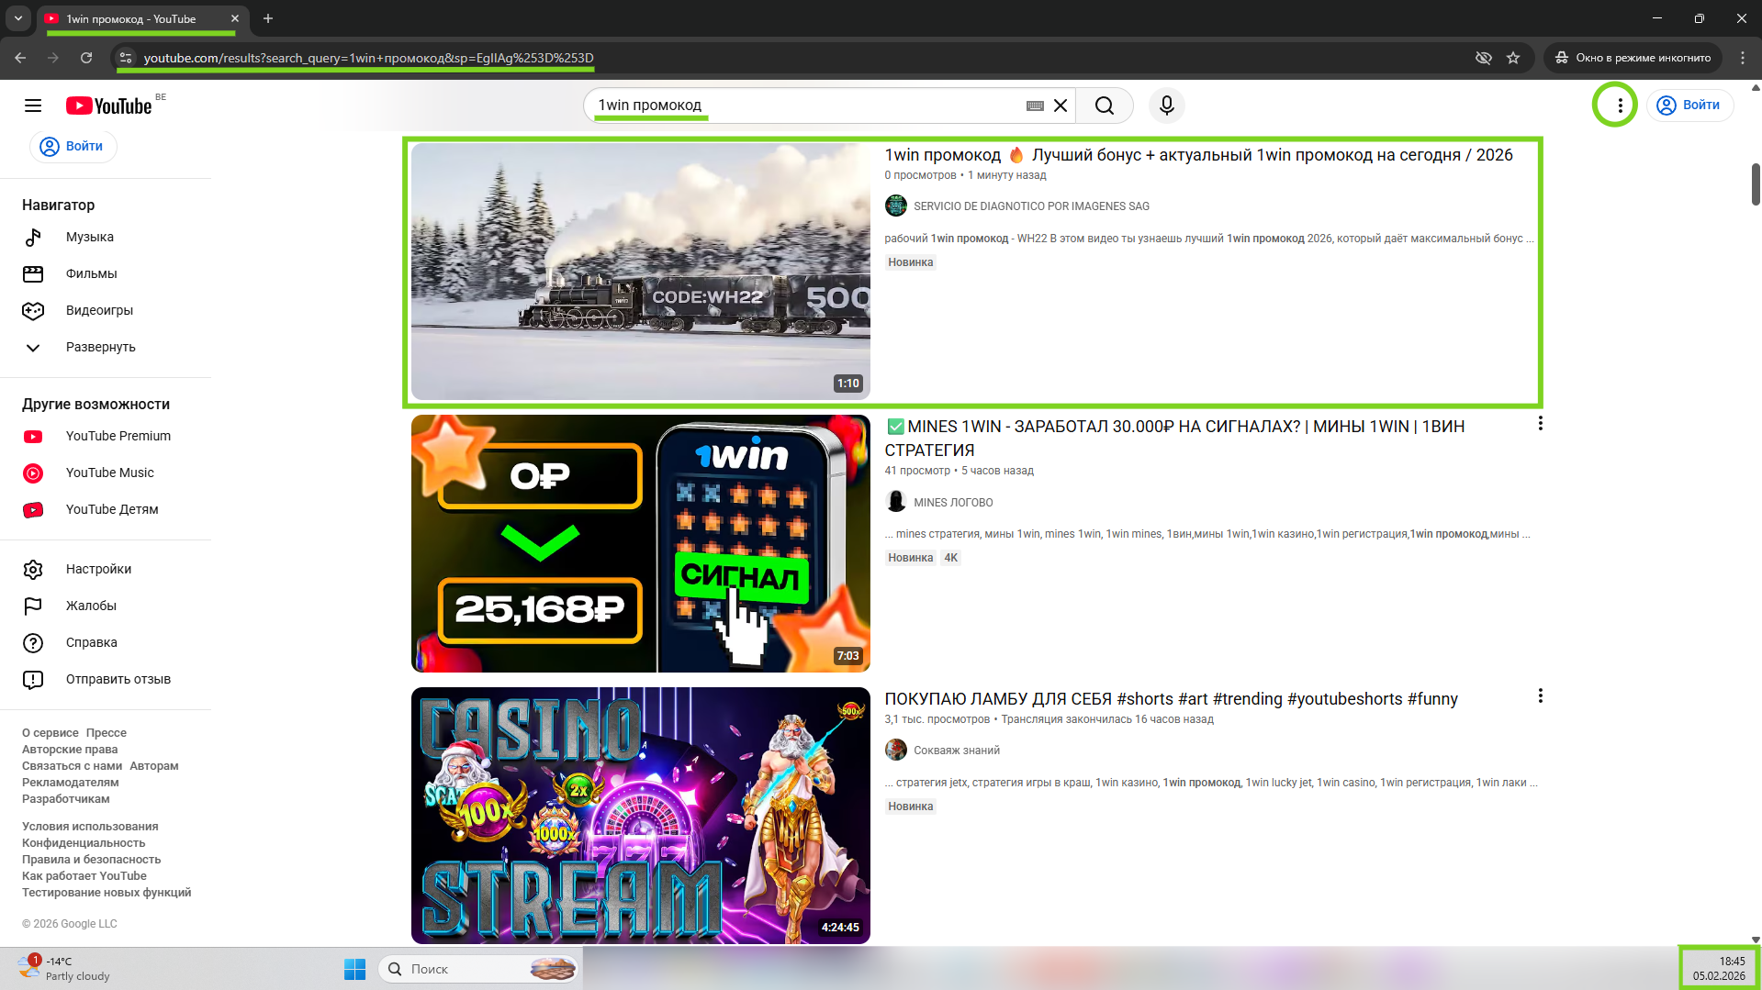Open the taskbar clock and date

[1719, 969]
